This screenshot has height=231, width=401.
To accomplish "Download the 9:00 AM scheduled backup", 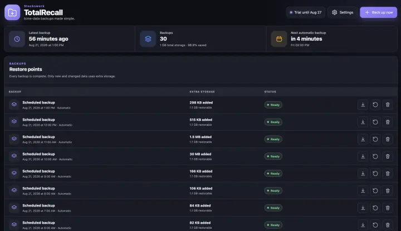I will [x=363, y=174].
